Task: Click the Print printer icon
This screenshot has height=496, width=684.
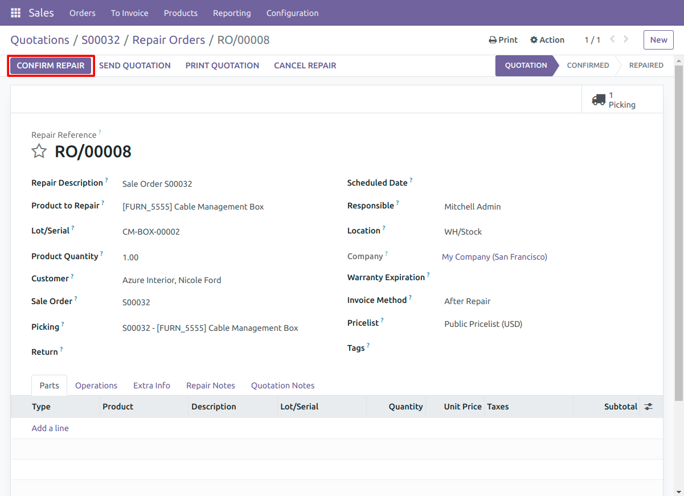Action: point(493,40)
